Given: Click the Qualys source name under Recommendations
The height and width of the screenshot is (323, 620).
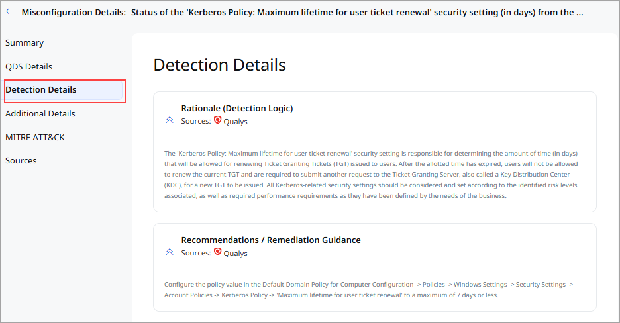Looking at the screenshot, I should [235, 254].
